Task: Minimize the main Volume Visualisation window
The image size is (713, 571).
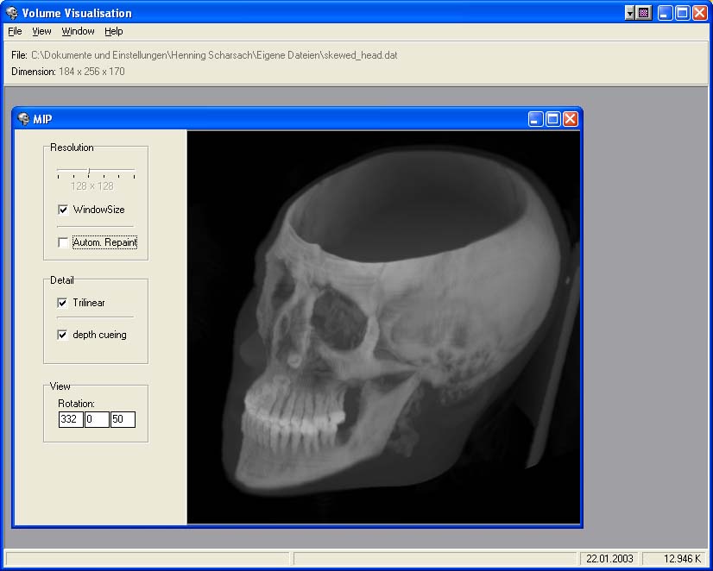Action: pos(665,13)
